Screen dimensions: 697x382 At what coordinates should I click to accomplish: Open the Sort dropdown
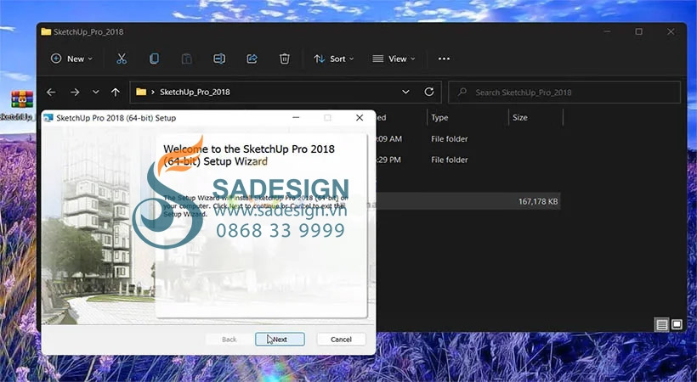click(333, 59)
